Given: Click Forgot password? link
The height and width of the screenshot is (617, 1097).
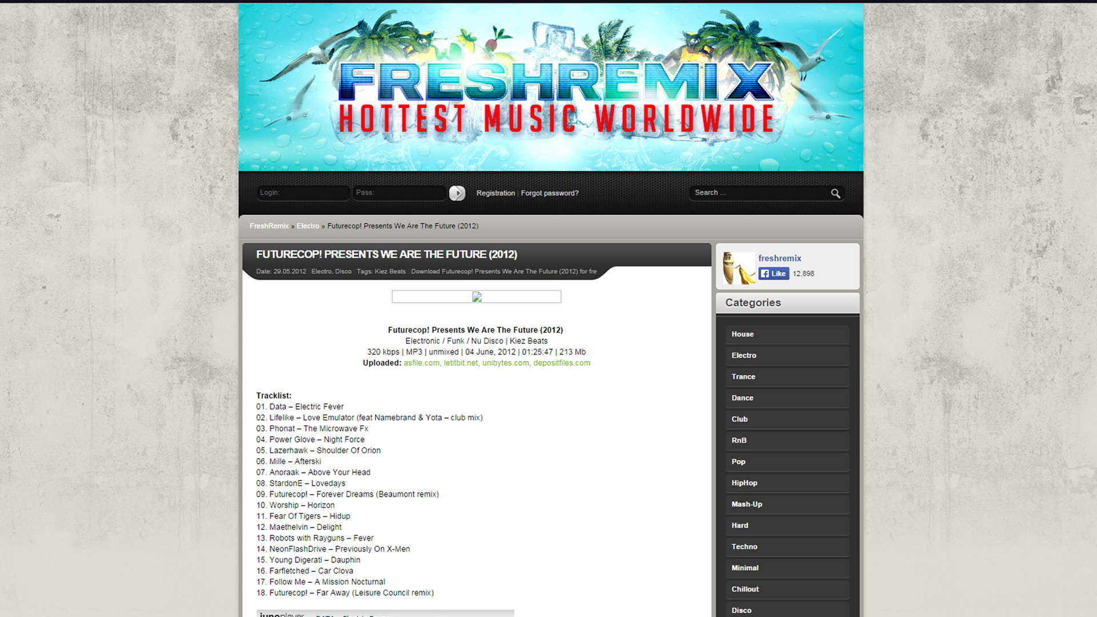Looking at the screenshot, I should click(x=550, y=194).
